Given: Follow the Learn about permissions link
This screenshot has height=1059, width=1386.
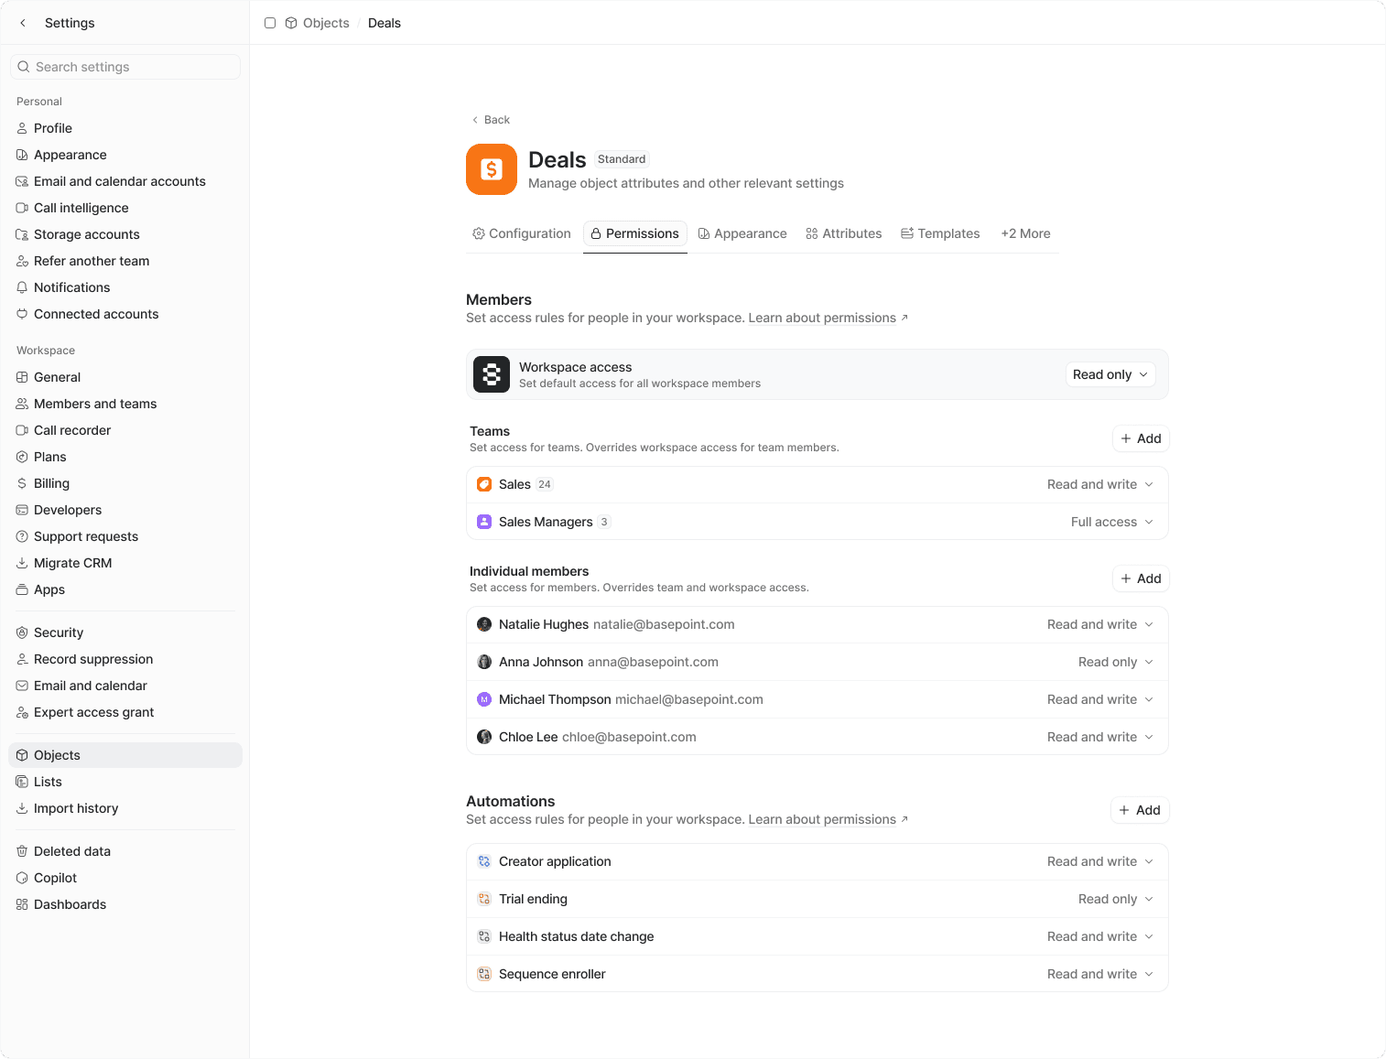Looking at the screenshot, I should 821,318.
